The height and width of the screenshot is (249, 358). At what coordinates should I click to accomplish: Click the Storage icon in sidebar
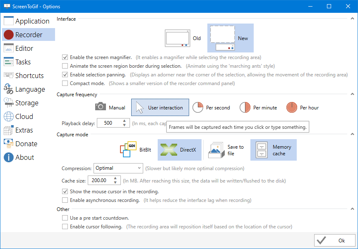pyautogui.click(x=9, y=103)
